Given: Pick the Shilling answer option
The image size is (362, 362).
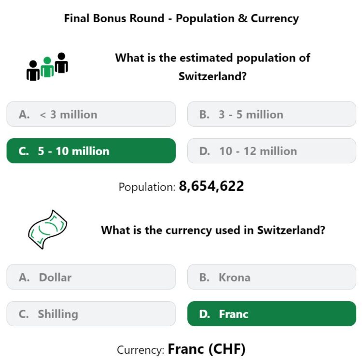Looking at the screenshot, I should (91, 314).
